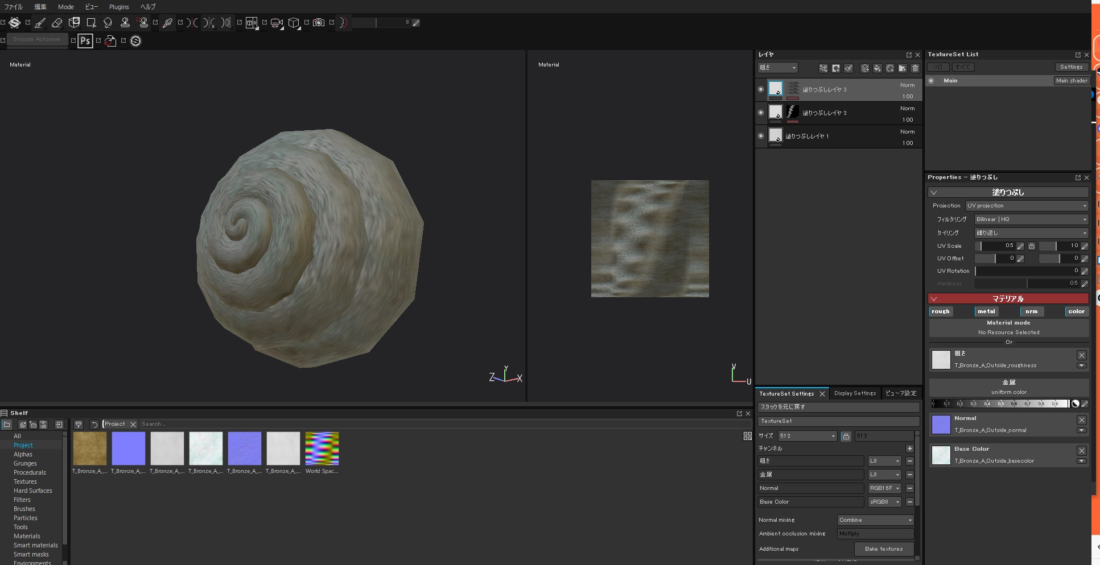This screenshot has width=1100, height=565.
Task: Click the perspective cube view icon
Action: 294,23
